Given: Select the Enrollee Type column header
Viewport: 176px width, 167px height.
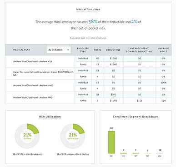Looking at the screenshot, I should pyautogui.click(x=83, y=50).
